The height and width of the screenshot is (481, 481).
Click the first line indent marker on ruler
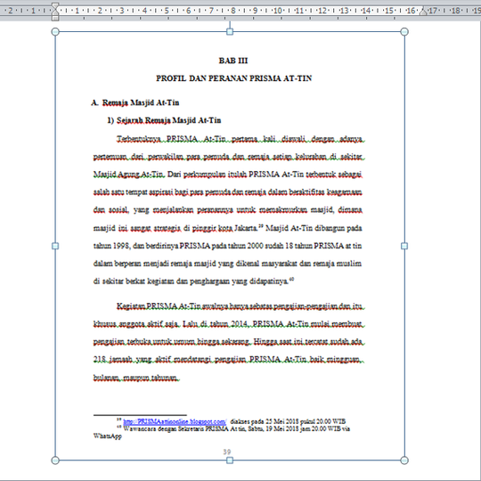click(55, 6)
